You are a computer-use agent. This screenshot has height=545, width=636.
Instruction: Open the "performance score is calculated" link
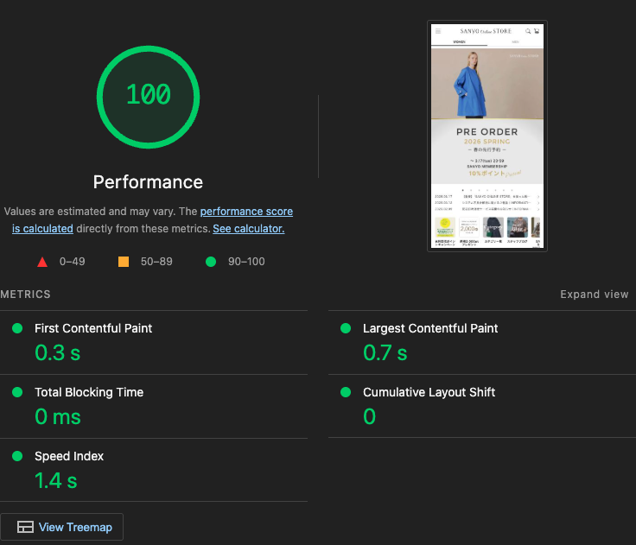tap(246, 212)
